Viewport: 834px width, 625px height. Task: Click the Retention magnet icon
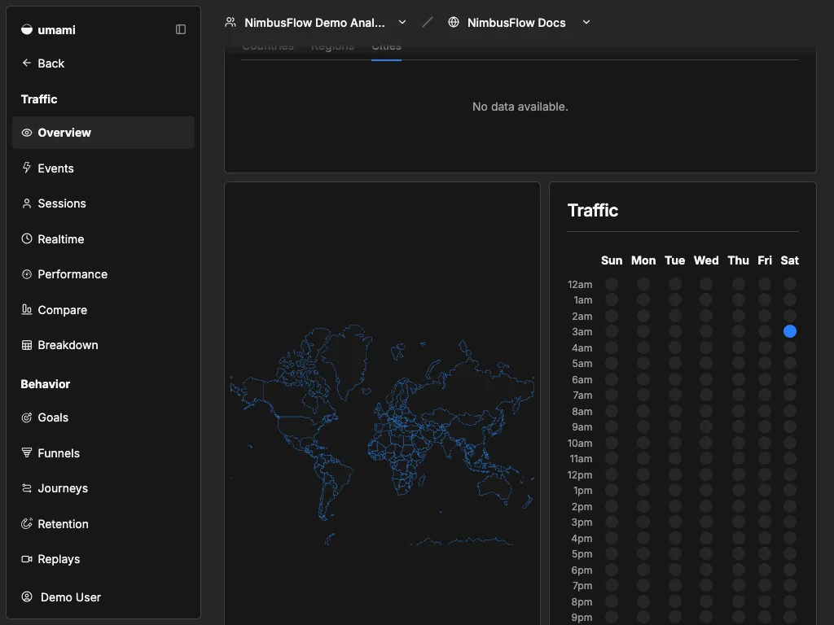[x=27, y=523]
